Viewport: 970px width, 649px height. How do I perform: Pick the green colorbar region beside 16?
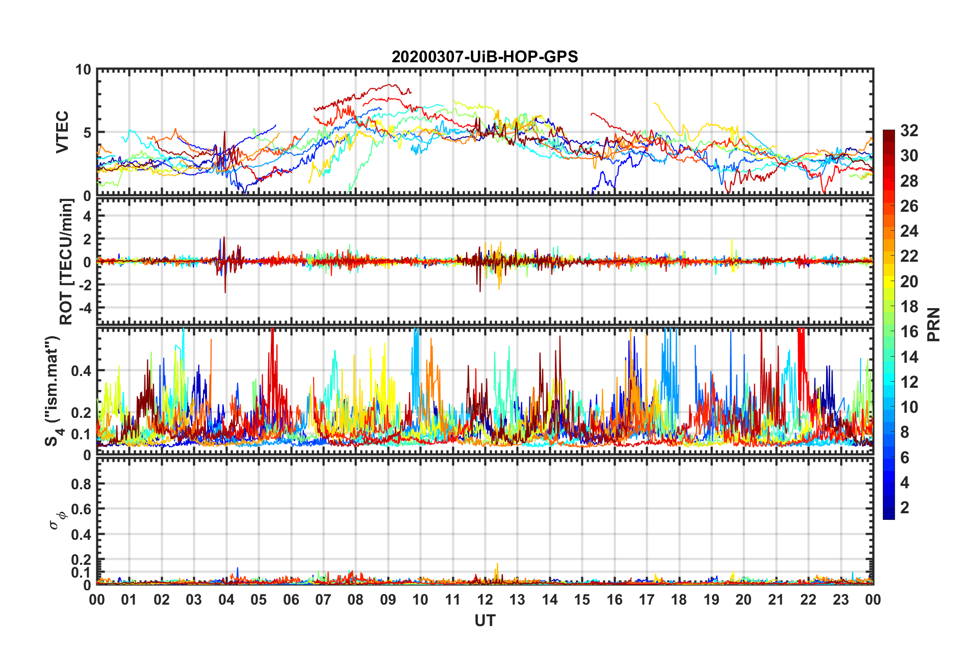click(888, 332)
